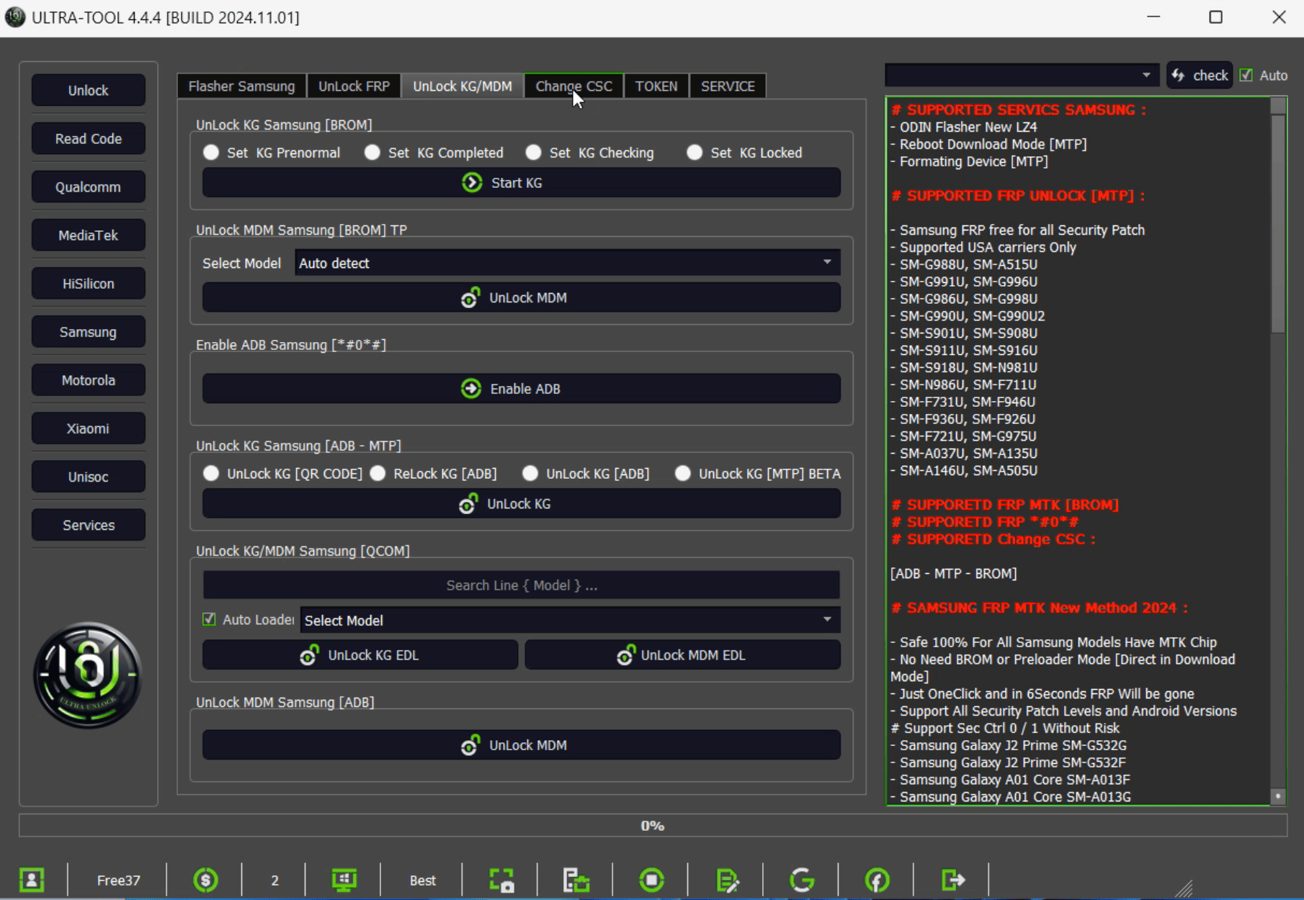Click the log scrollbar bottom arrow

[x=1278, y=796]
